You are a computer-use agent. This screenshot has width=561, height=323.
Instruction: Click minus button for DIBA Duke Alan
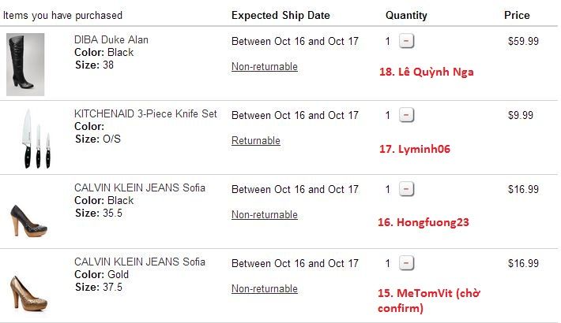406,41
